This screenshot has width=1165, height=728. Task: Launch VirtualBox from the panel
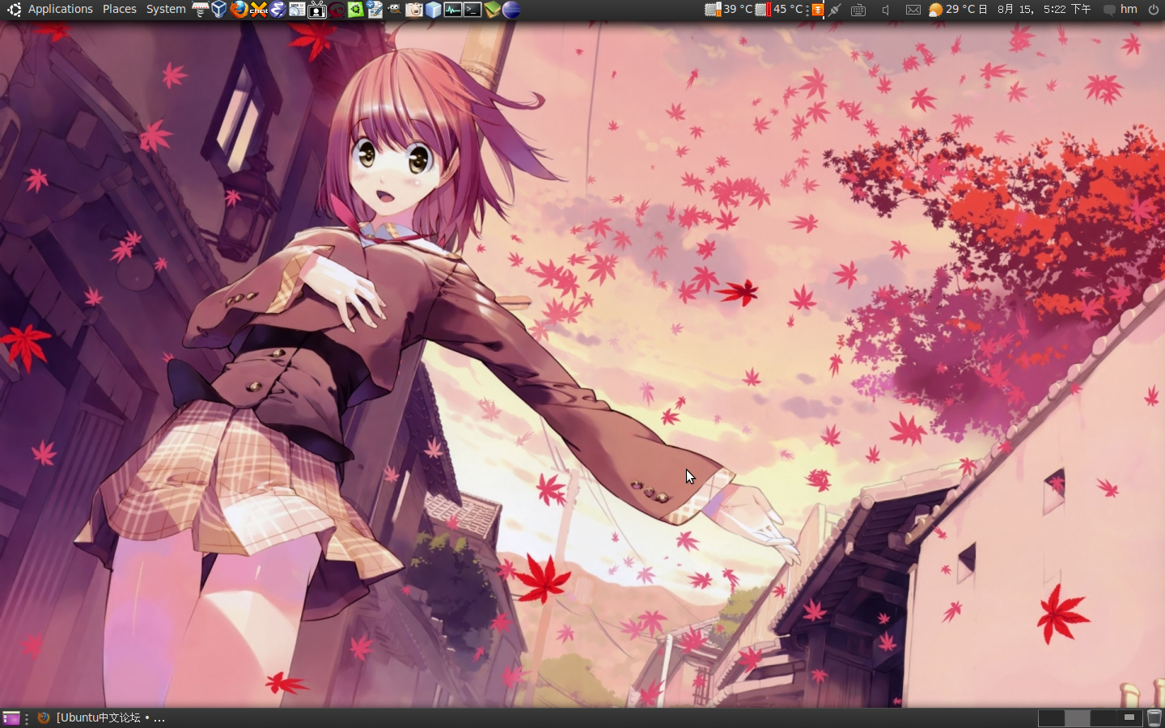219,10
